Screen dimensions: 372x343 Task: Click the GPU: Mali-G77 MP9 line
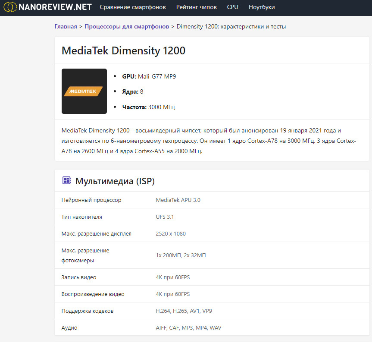[x=149, y=76]
